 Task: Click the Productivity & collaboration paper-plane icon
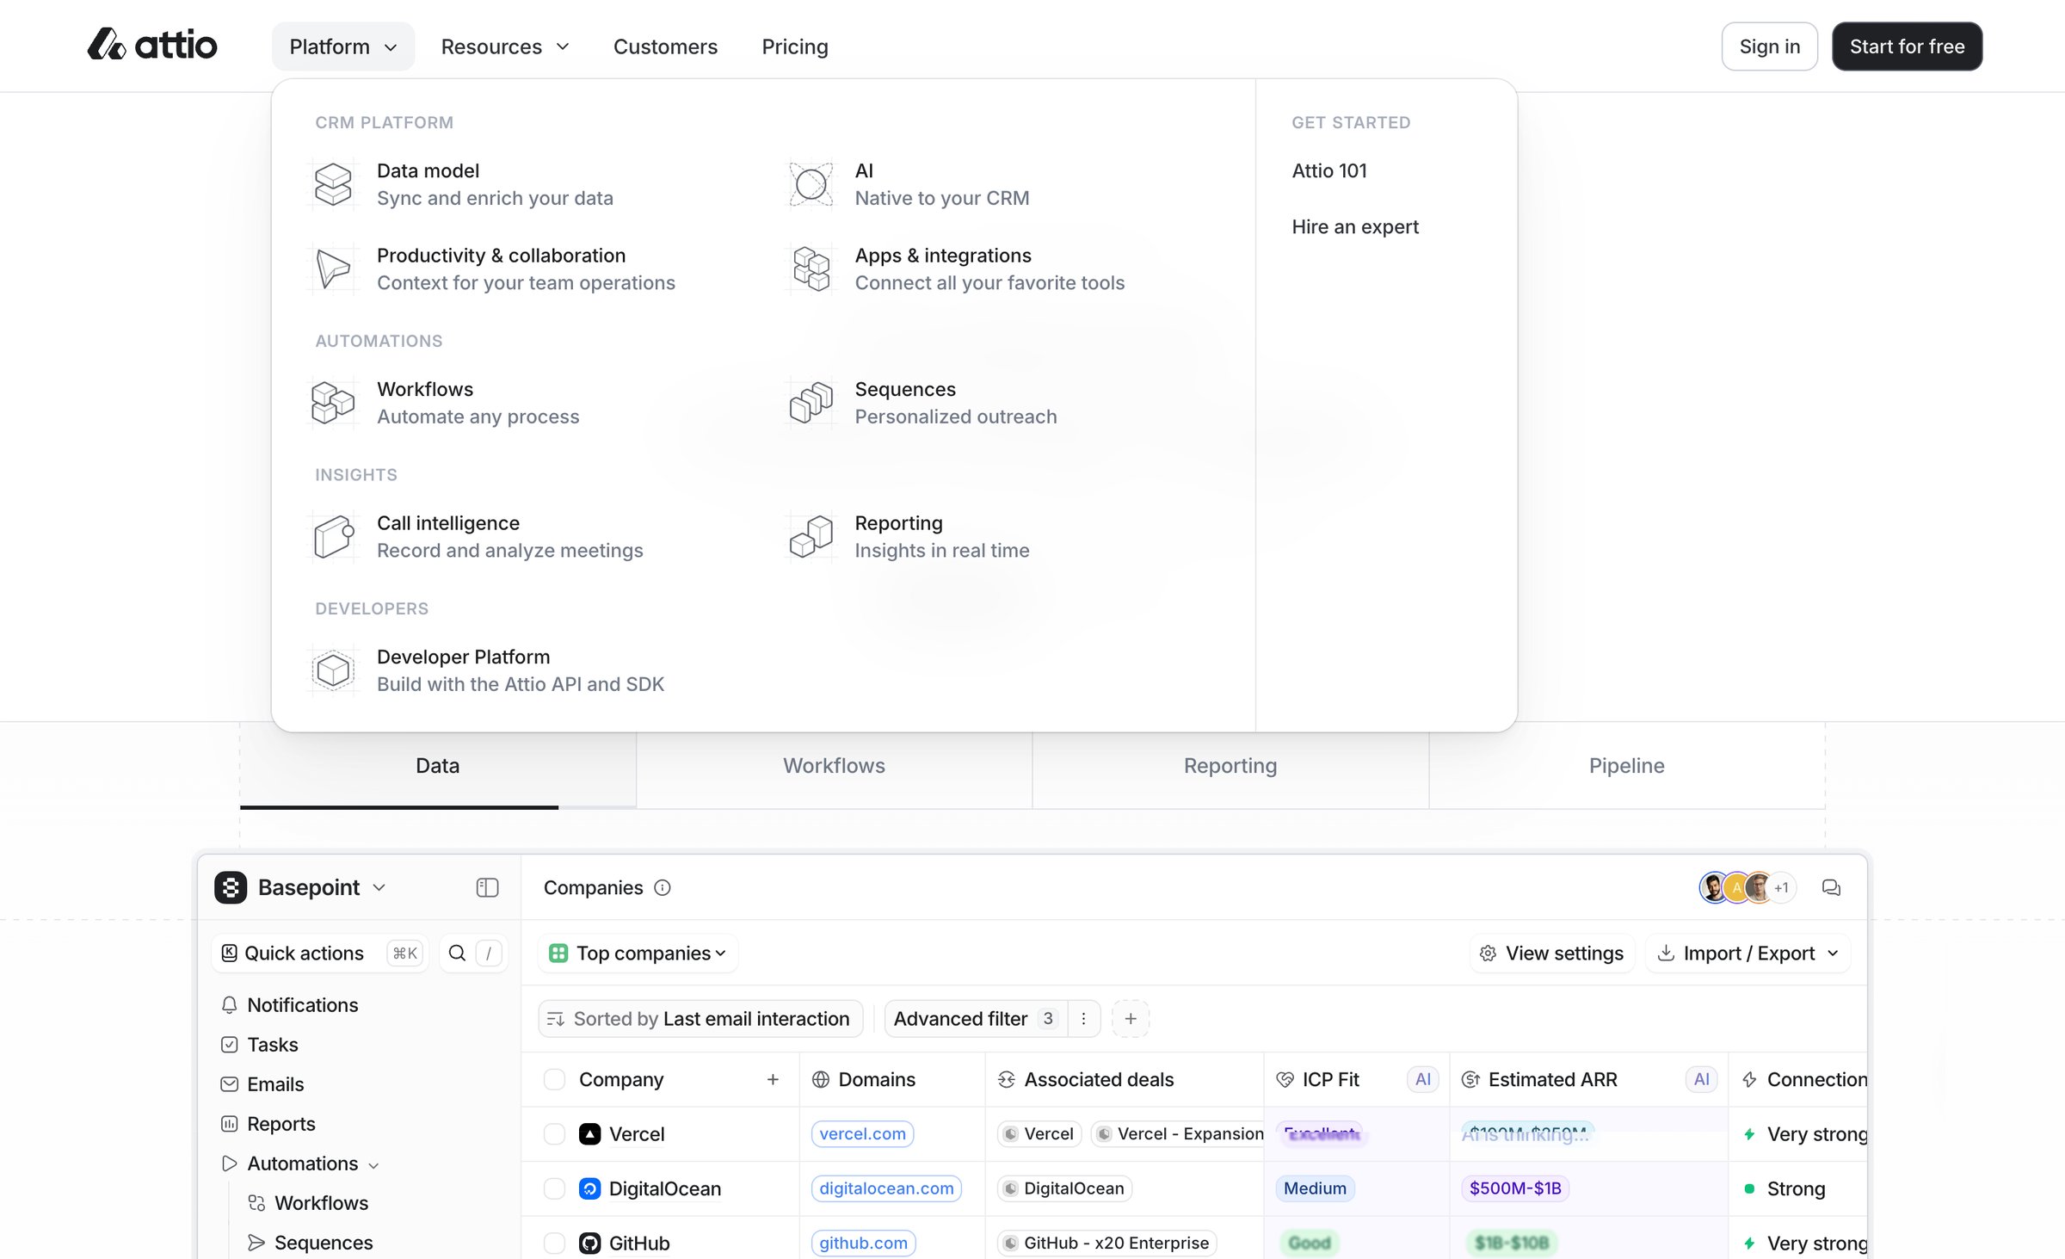[333, 268]
